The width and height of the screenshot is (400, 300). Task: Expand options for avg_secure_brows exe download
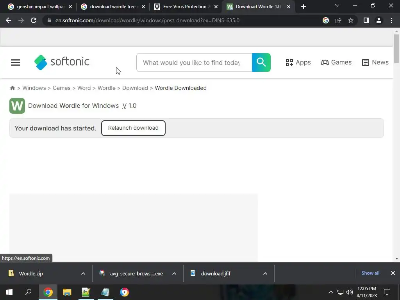174,273
